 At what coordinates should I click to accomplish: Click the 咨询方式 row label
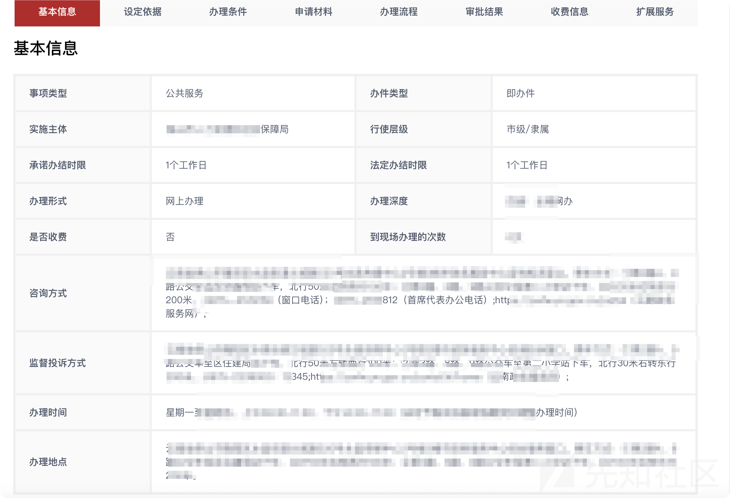(48, 293)
